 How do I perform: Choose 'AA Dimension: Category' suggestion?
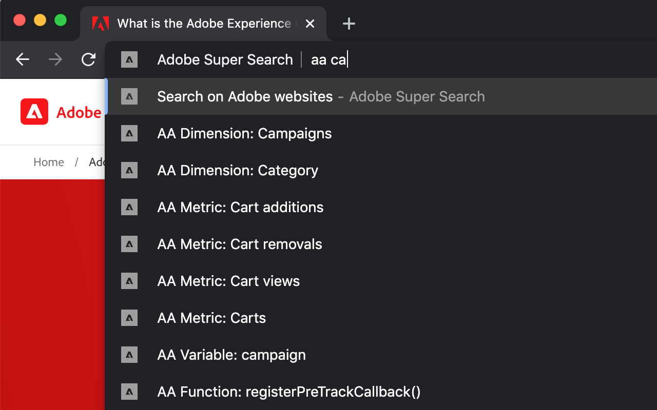[381, 170]
